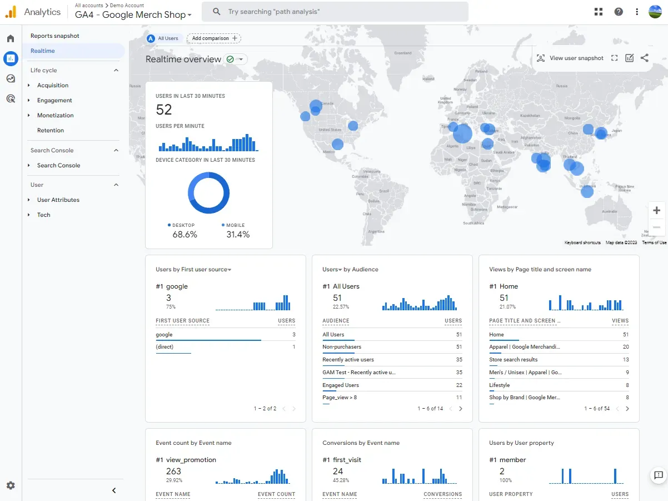Screen dimensions: 668x501
Task: Click the Demo Account breadcrumb
Action: coord(127,5)
